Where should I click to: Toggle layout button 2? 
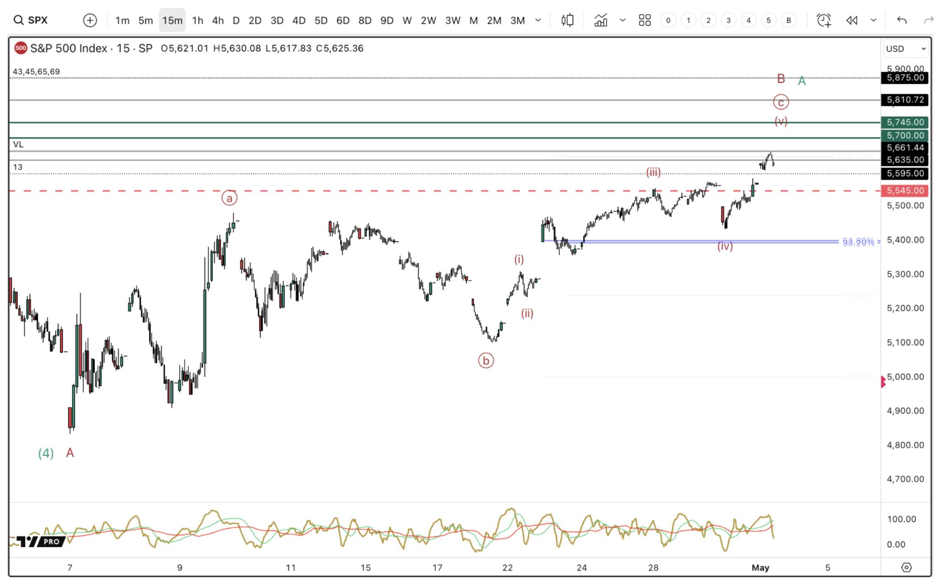[708, 20]
